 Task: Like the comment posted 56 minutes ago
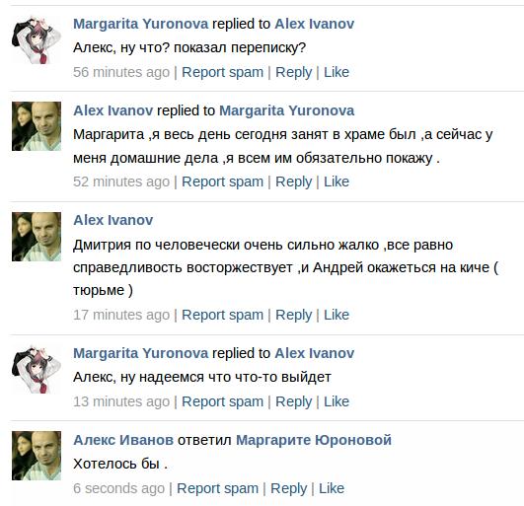(337, 72)
